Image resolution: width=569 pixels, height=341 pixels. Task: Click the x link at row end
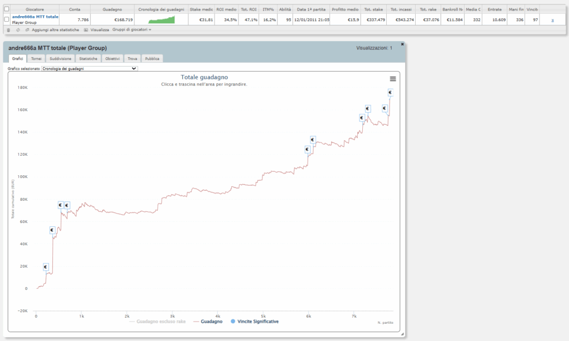coord(553,21)
